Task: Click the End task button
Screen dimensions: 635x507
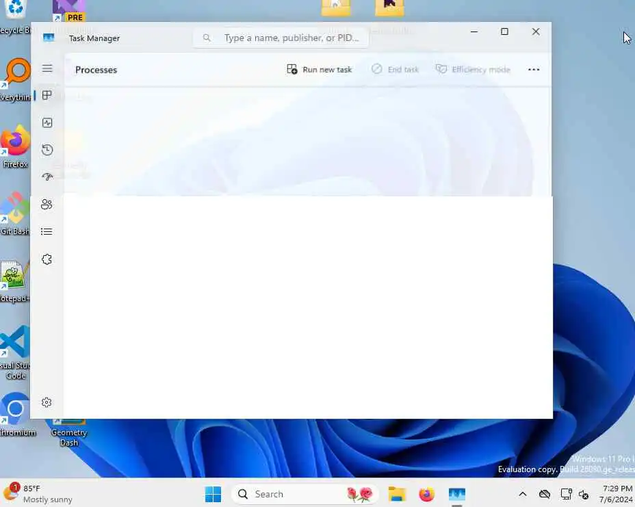Action: (395, 69)
